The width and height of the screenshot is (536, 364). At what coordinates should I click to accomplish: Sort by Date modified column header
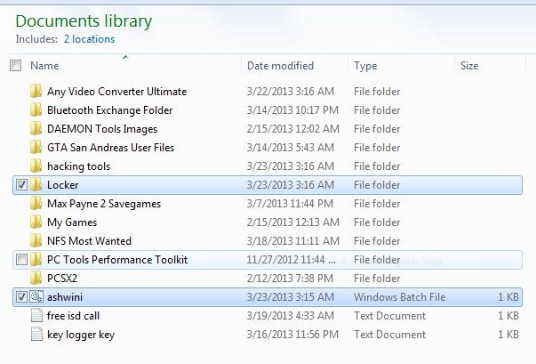click(280, 66)
